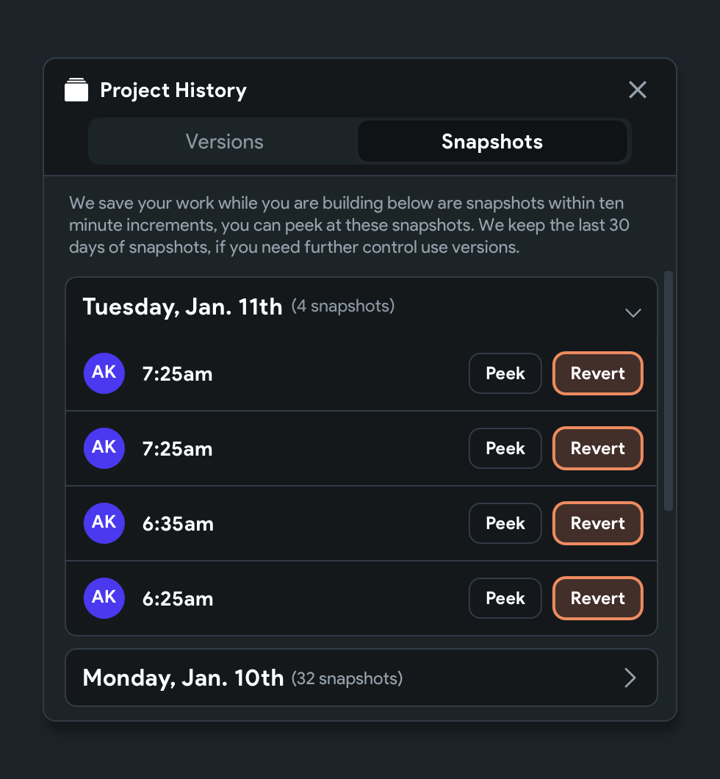The width and height of the screenshot is (720, 779).
Task: Peek at the 6:25am snapshot
Action: [x=505, y=598]
